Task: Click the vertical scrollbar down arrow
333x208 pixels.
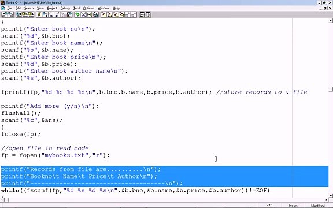Action: 331,196
